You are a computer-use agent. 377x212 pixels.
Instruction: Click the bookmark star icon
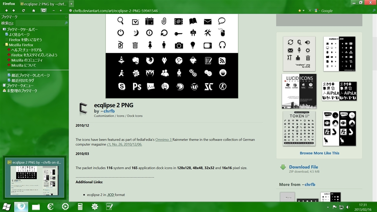point(299,11)
